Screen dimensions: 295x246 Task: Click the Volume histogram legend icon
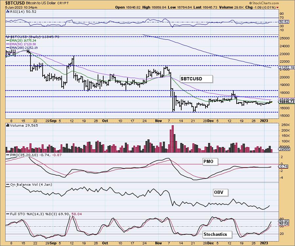8,125
